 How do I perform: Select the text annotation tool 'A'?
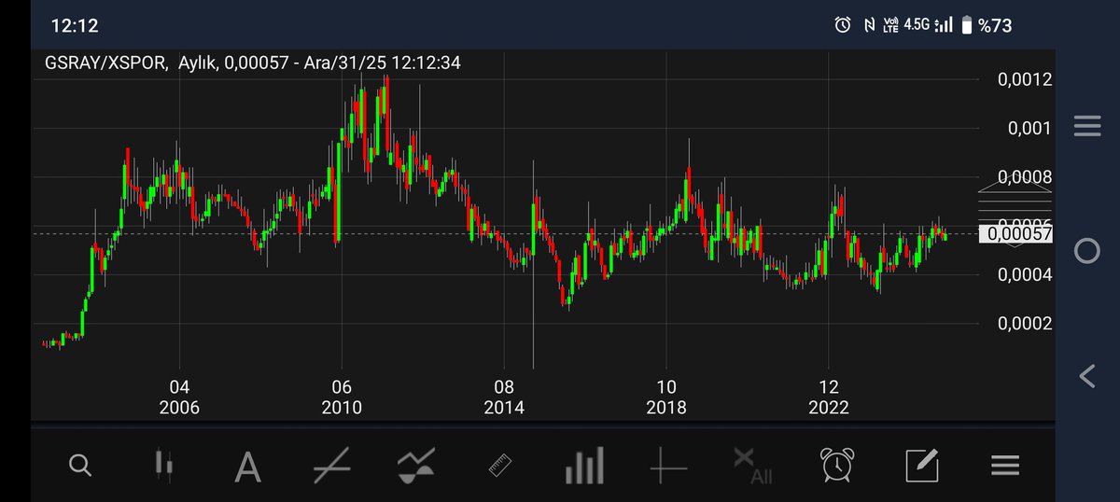pos(247,467)
